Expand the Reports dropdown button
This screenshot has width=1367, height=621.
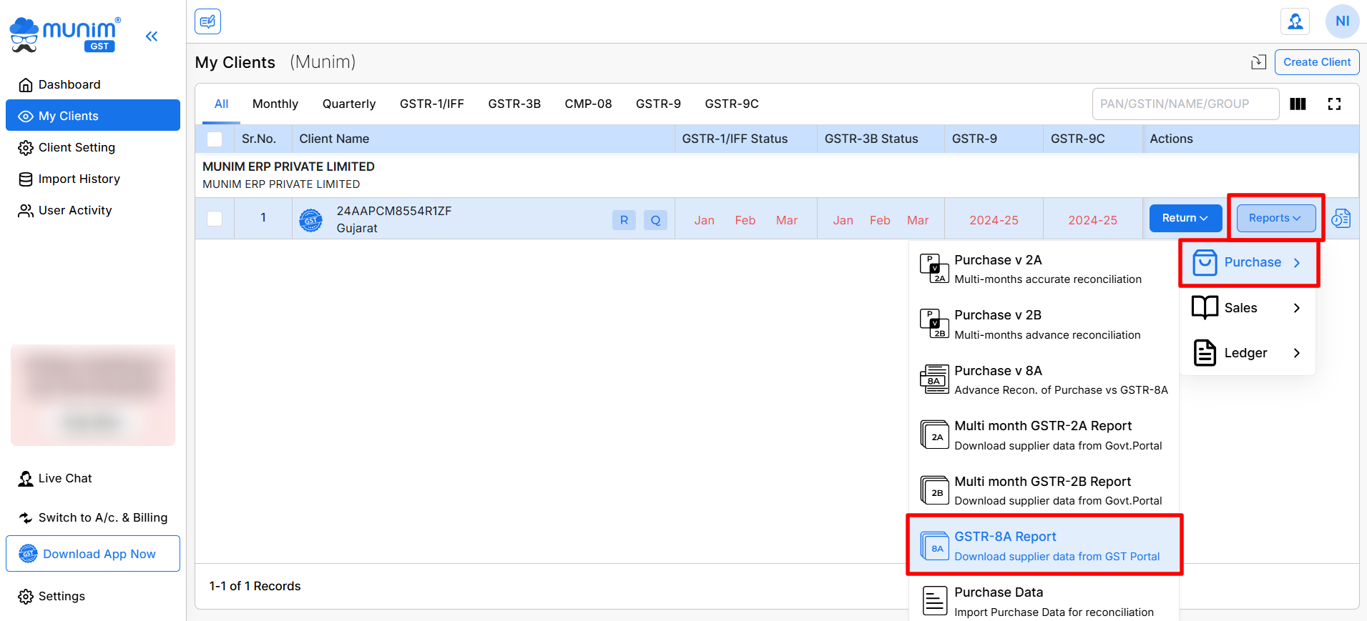coord(1275,219)
